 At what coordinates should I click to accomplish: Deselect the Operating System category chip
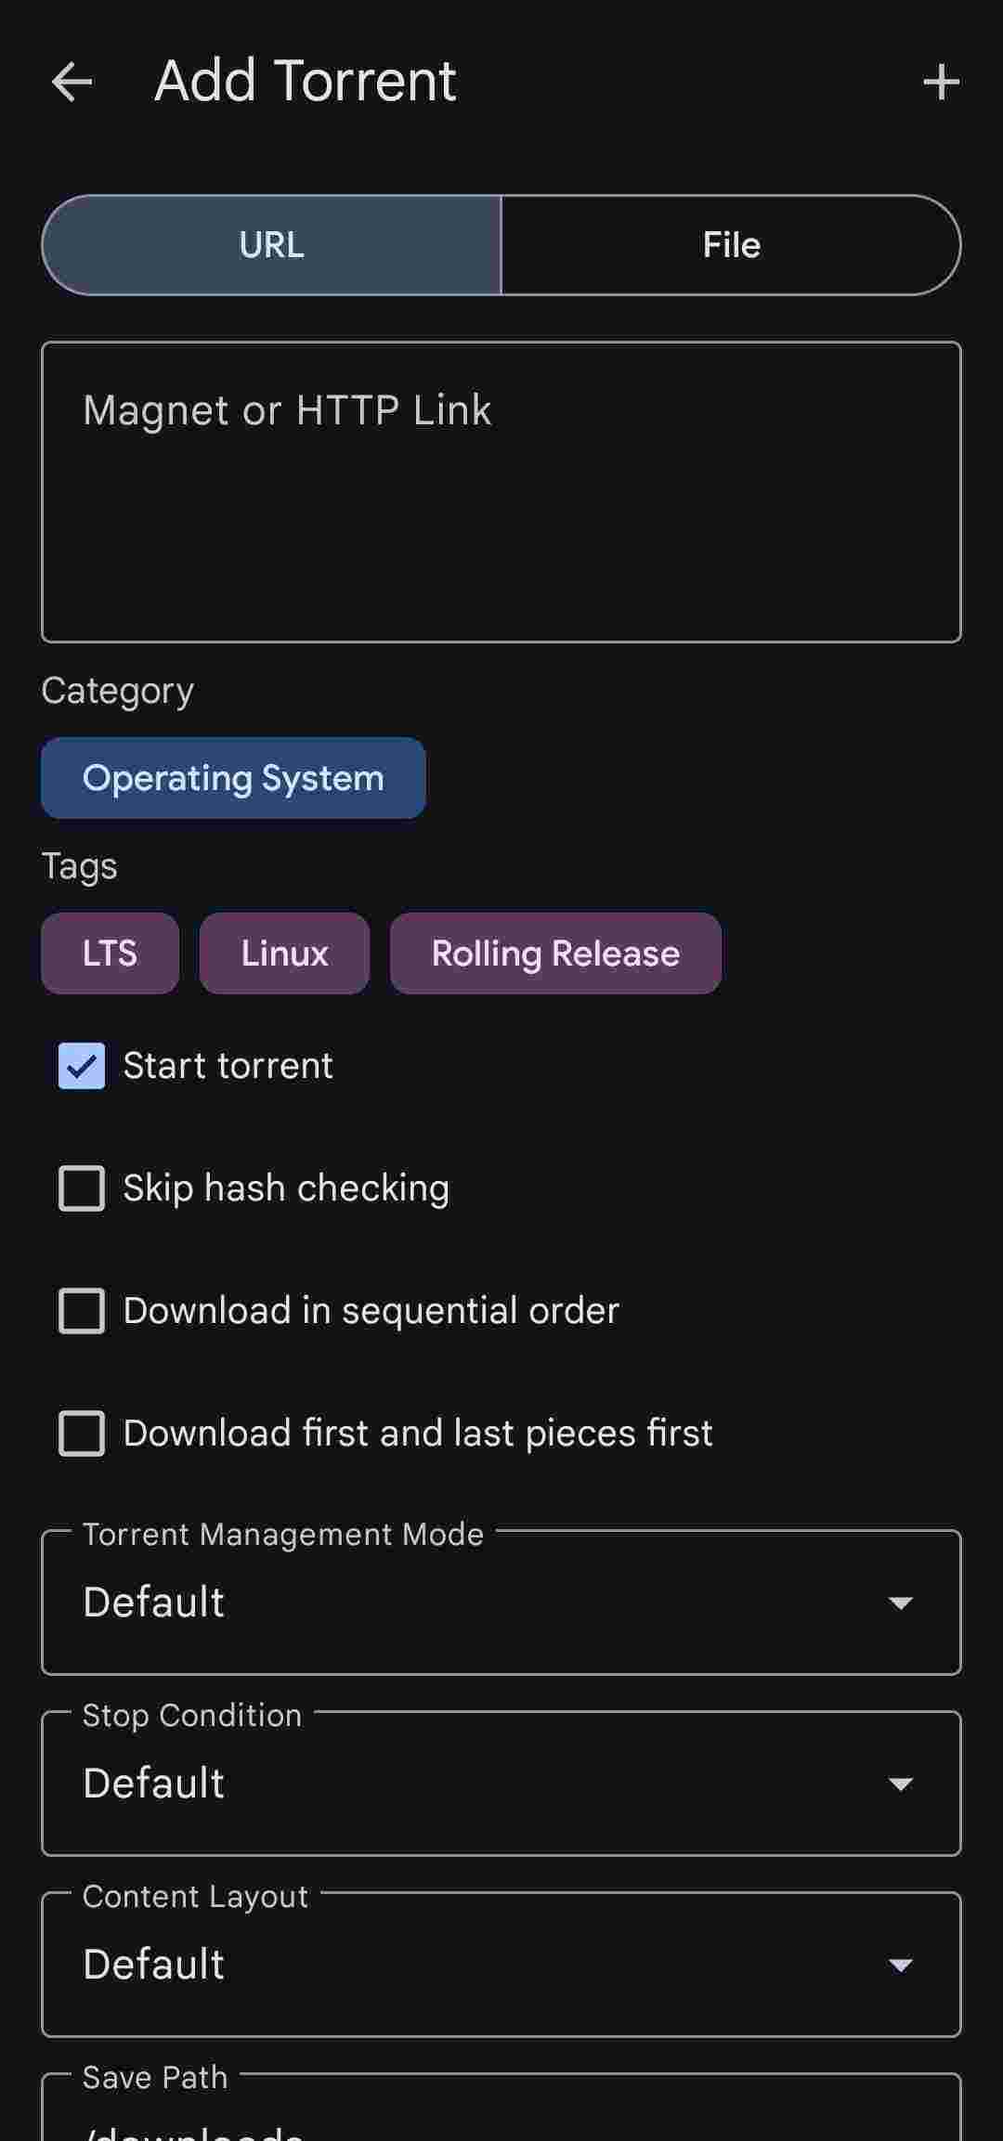click(x=232, y=778)
